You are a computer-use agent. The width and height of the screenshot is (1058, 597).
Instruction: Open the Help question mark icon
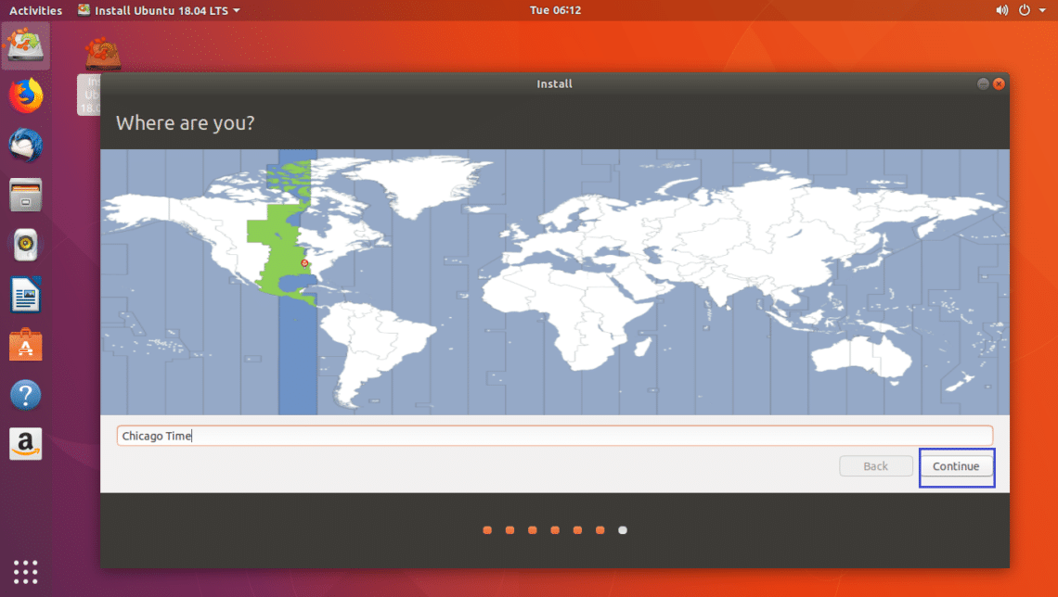pyautogui.click(x=26, y=395)
